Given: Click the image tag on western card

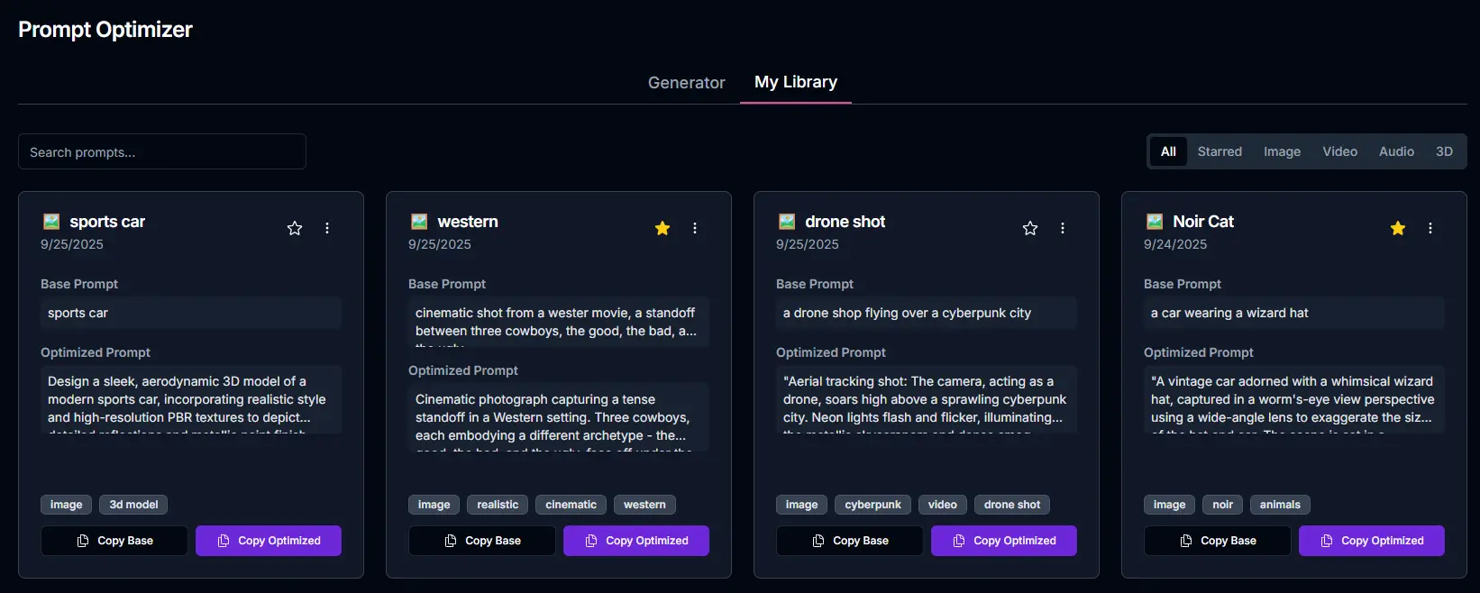Looking at the screenshot, I should tap(434, 505).
